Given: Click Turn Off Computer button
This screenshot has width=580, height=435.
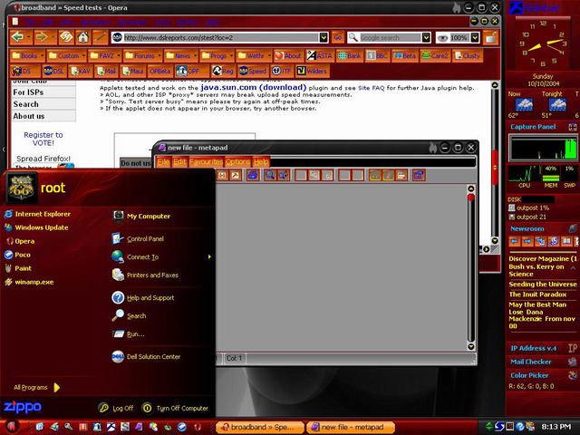Looking at the screenshot, I should pos(175,408).
